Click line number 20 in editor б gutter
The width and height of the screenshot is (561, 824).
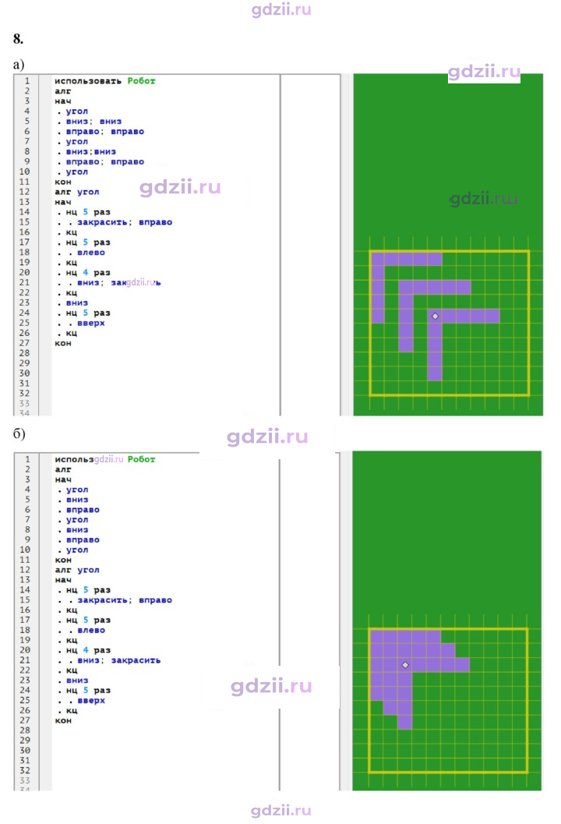(25, 650)
